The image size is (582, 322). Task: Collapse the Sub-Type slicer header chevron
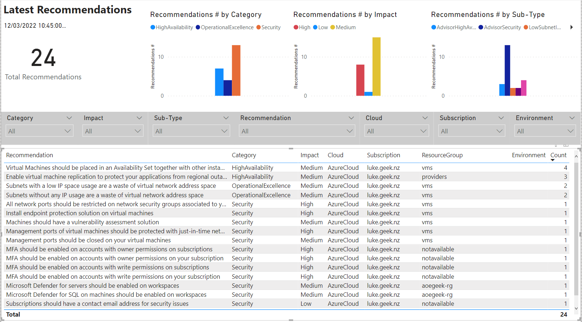click(x=226, y=118)
